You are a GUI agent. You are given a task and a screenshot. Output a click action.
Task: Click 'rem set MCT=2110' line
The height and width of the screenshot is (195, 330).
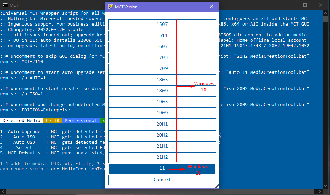[22, 62]
